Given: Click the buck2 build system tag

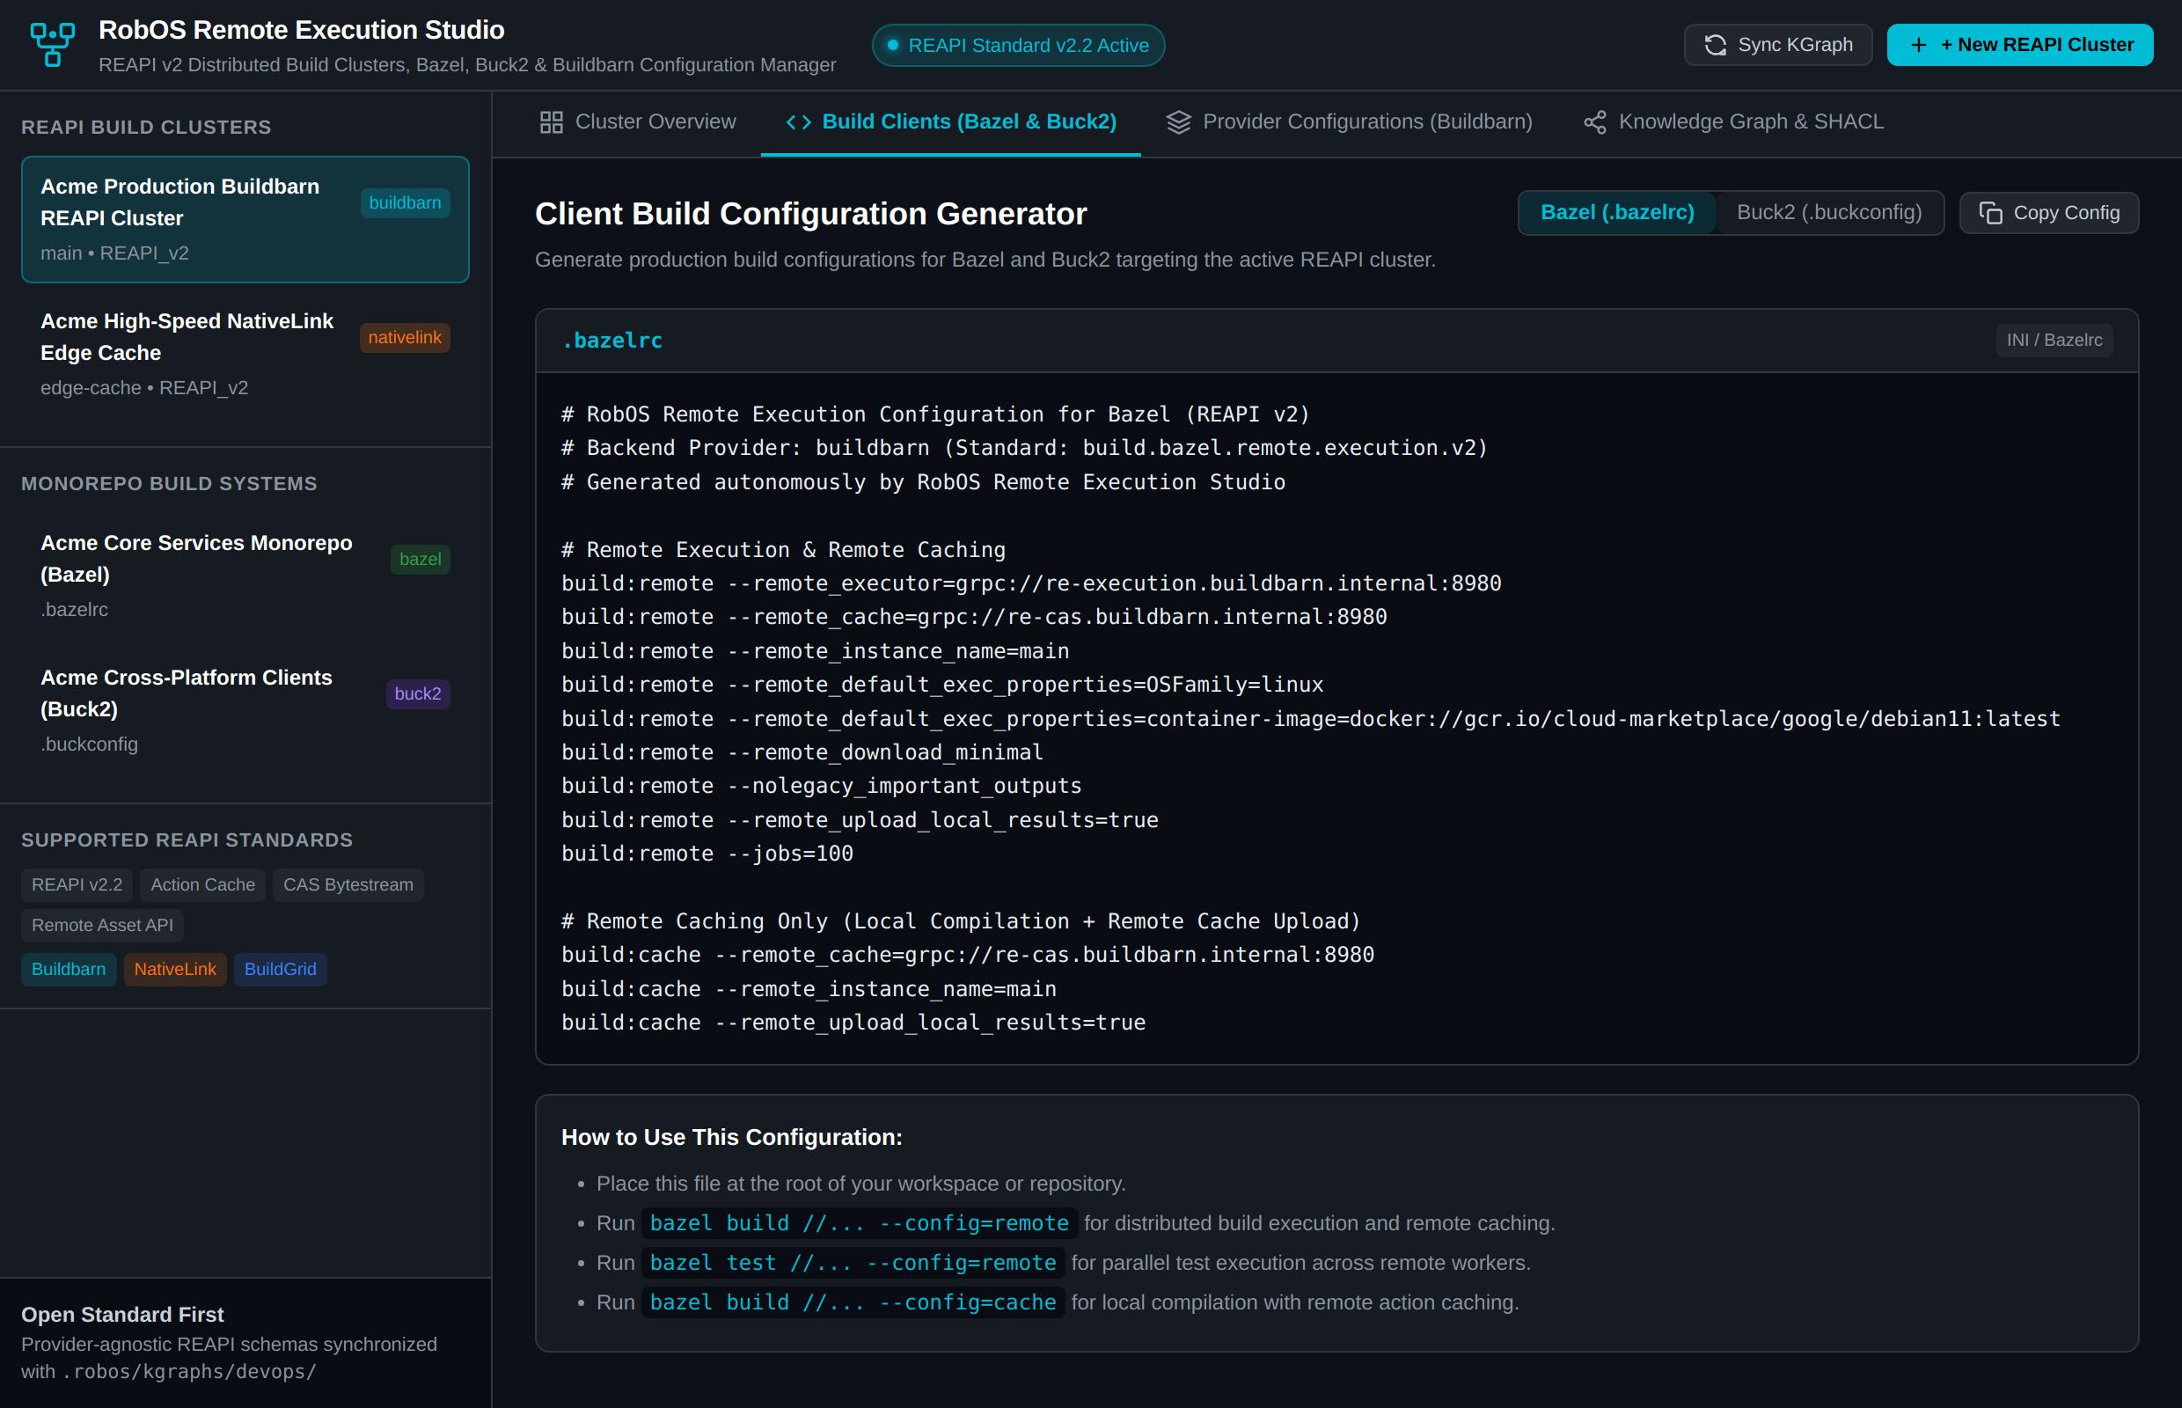Looking at the screenshot, I should (x=418, y=694).
